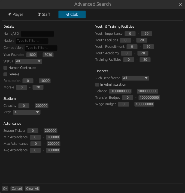Focus the Name/UID text field

pyautogui.click(x=37, y=34)
